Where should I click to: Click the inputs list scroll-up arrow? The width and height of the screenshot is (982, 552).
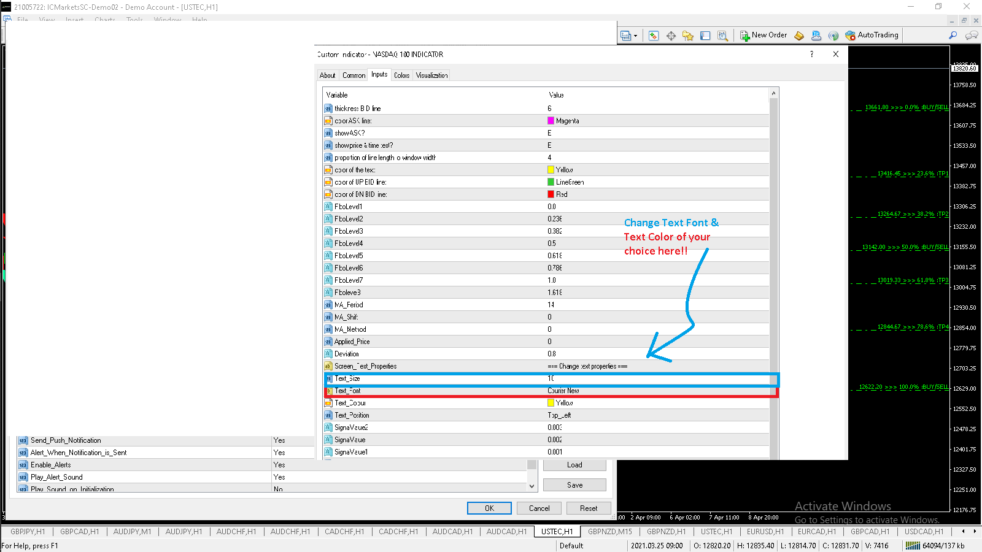click(773, 93)
